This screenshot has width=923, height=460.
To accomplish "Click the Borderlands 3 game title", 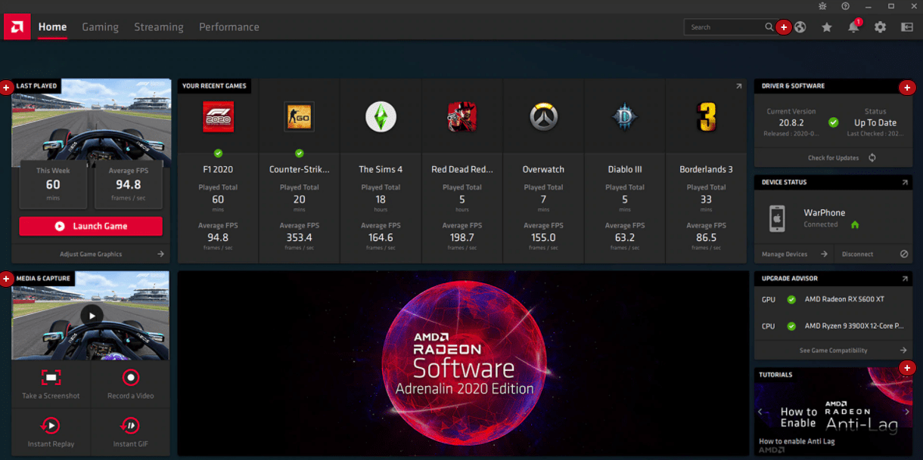I will 706,170.
